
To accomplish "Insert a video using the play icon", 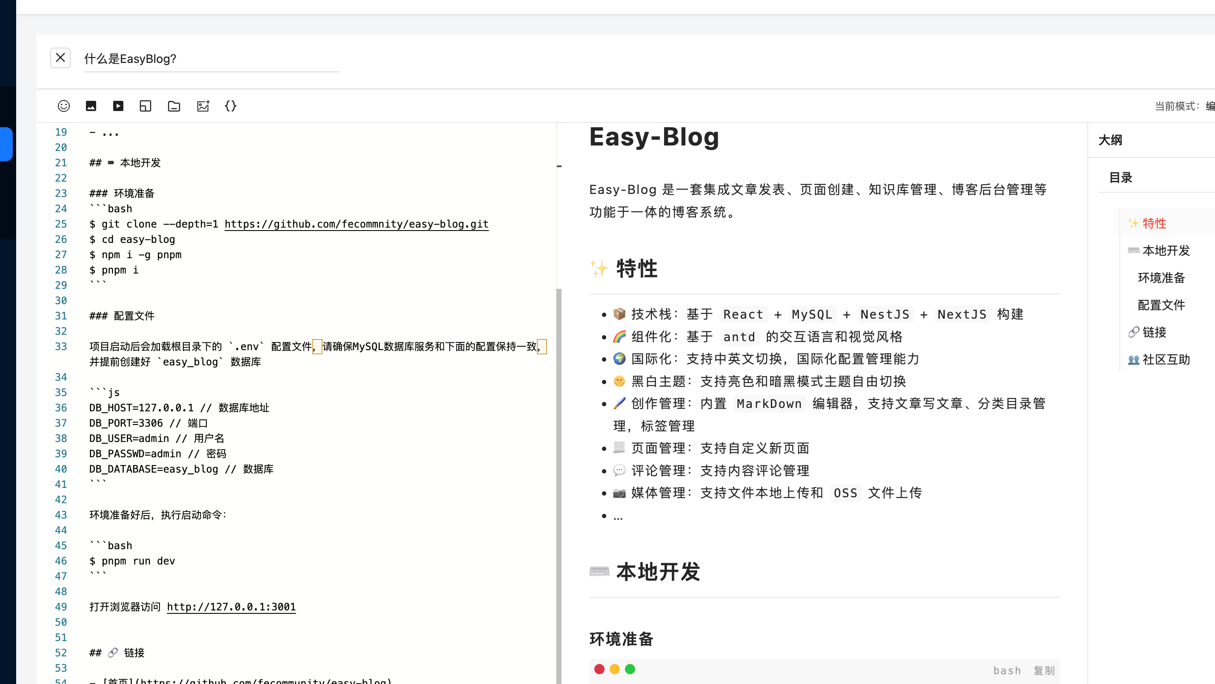I will [x=118, y=105].
